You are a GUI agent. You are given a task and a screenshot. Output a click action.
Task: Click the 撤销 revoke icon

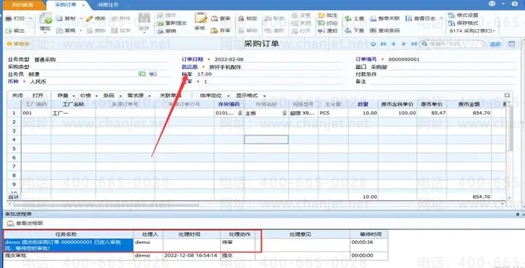[x=160, y=31]
